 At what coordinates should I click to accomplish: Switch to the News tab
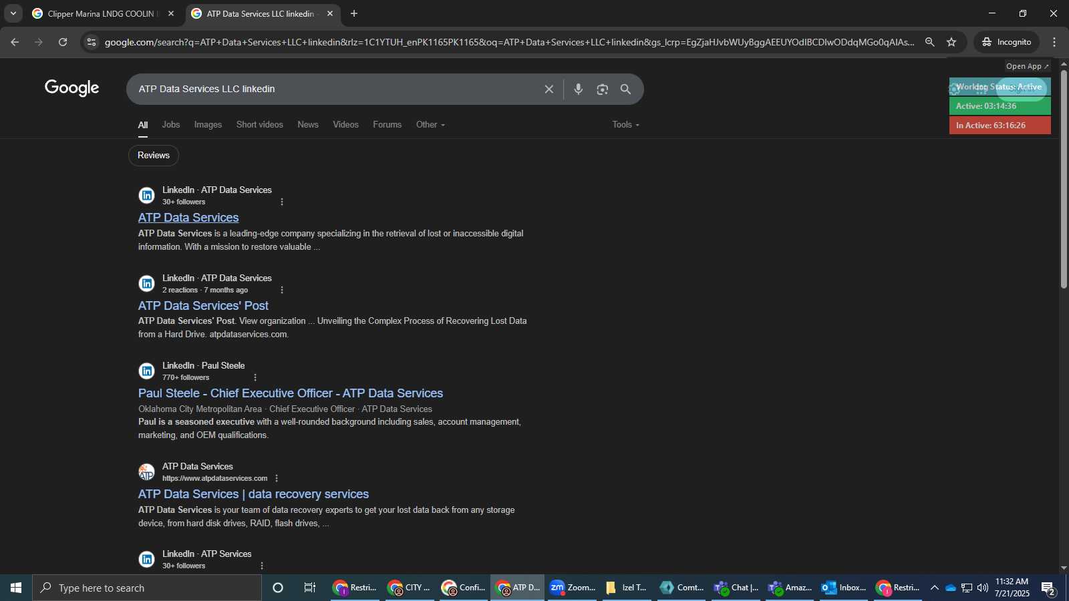click(308, 125)
